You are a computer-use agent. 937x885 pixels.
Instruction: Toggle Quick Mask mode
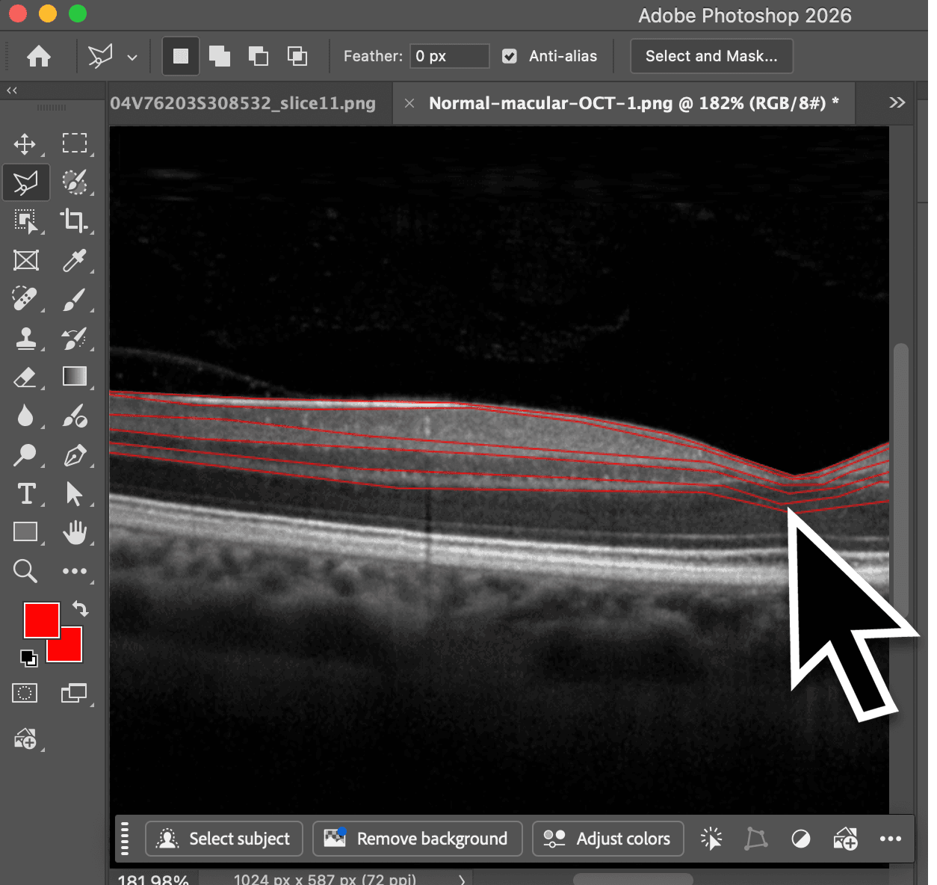tap(25, 693)
